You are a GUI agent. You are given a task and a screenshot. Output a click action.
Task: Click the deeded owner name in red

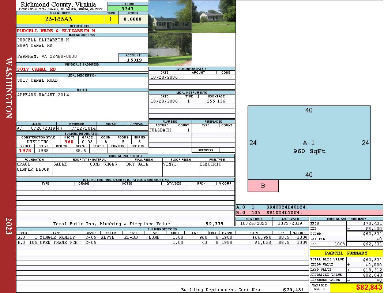(56, 31)
